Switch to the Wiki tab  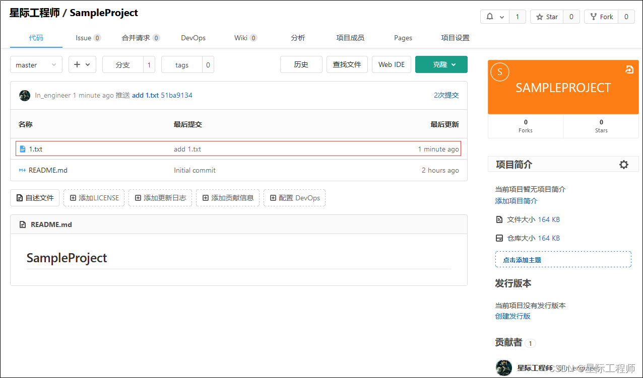[242, 37]
